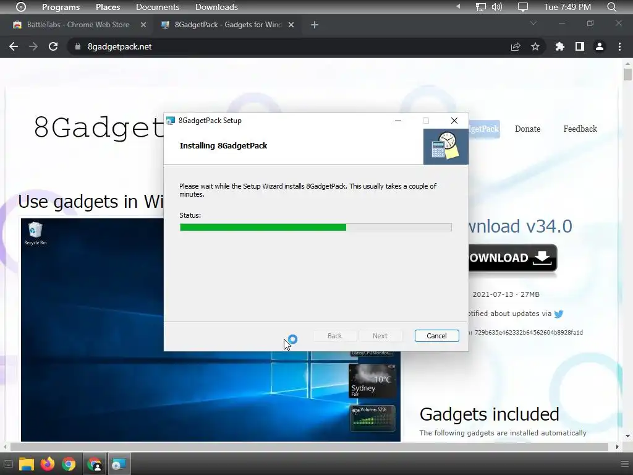Open the desktop search magnifier

tap(611, 7)
